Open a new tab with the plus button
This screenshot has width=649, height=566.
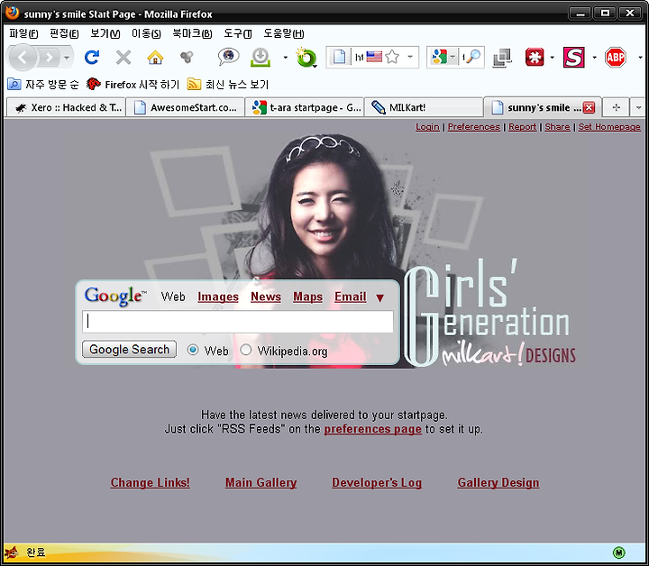pyautogui.click(x=616, y=107)
